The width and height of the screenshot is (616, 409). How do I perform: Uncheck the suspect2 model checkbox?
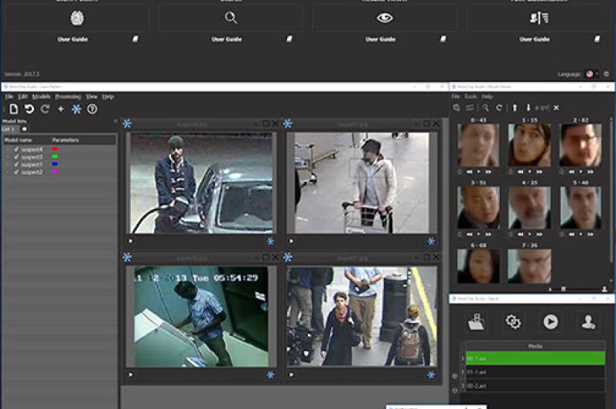16,172
